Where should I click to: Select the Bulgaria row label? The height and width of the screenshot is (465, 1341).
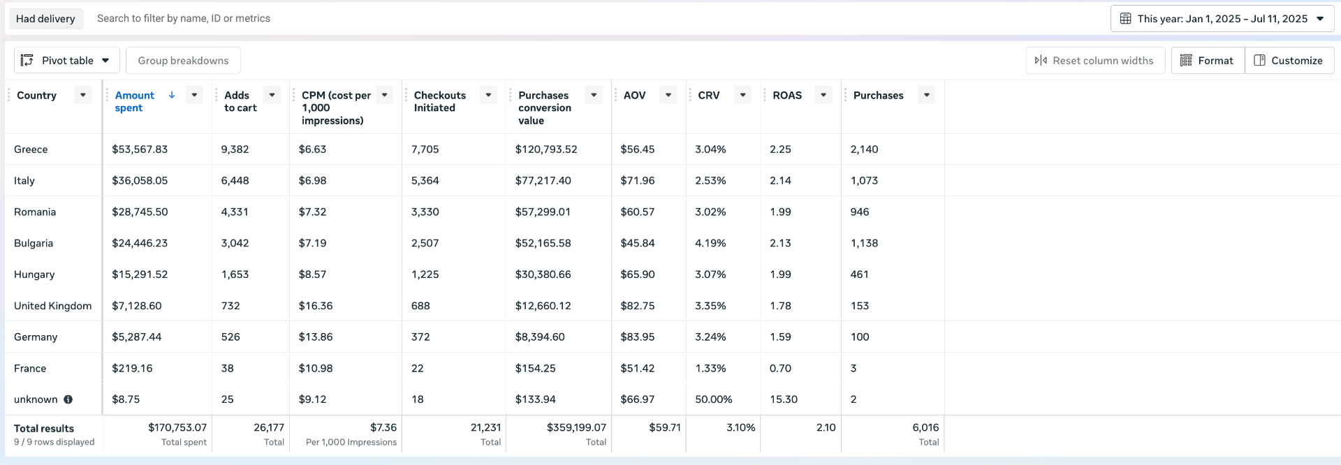click(x=34, y=244)
